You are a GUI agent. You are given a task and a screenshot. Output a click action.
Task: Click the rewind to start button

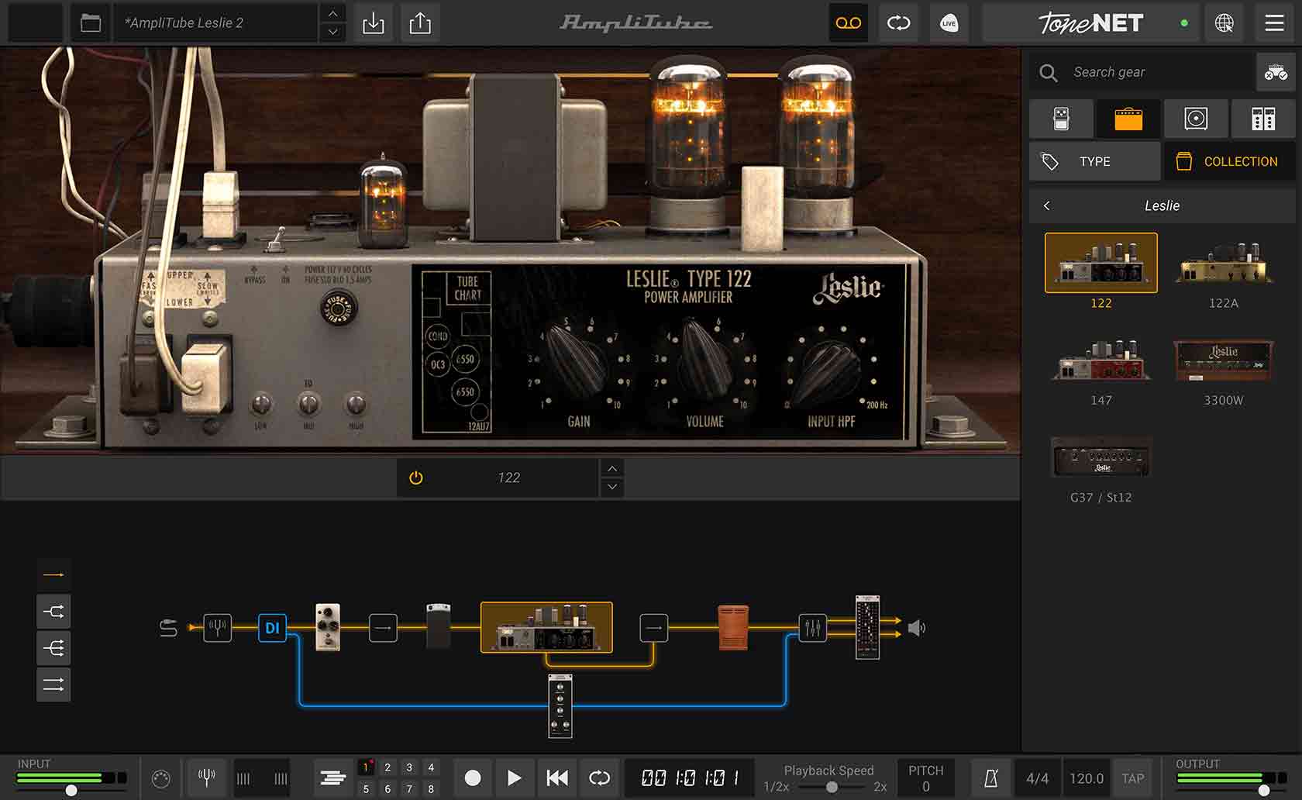pos(556,778)
